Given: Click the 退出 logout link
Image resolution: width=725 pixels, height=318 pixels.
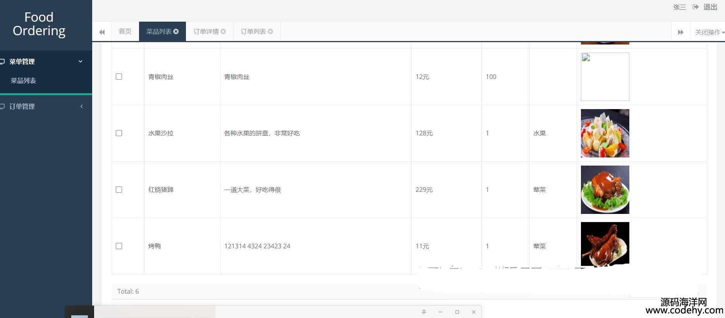Looking at the screenshot, I should [x=710, y=7].
